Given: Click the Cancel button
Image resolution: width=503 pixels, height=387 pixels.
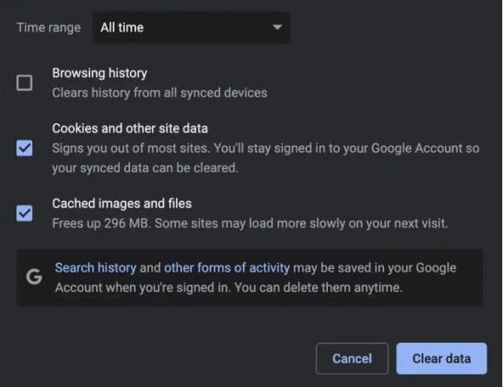Looking at the screenshot, I should pyautogui.click(x=352, y=358).
